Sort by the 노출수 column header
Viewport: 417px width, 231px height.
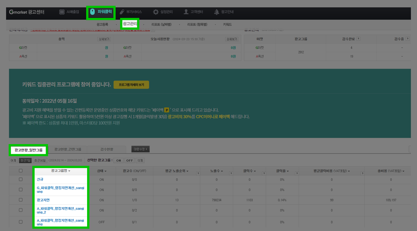217,171
